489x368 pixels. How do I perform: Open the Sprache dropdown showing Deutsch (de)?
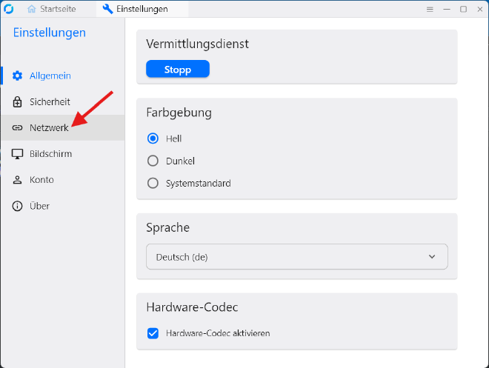point(296,257)
